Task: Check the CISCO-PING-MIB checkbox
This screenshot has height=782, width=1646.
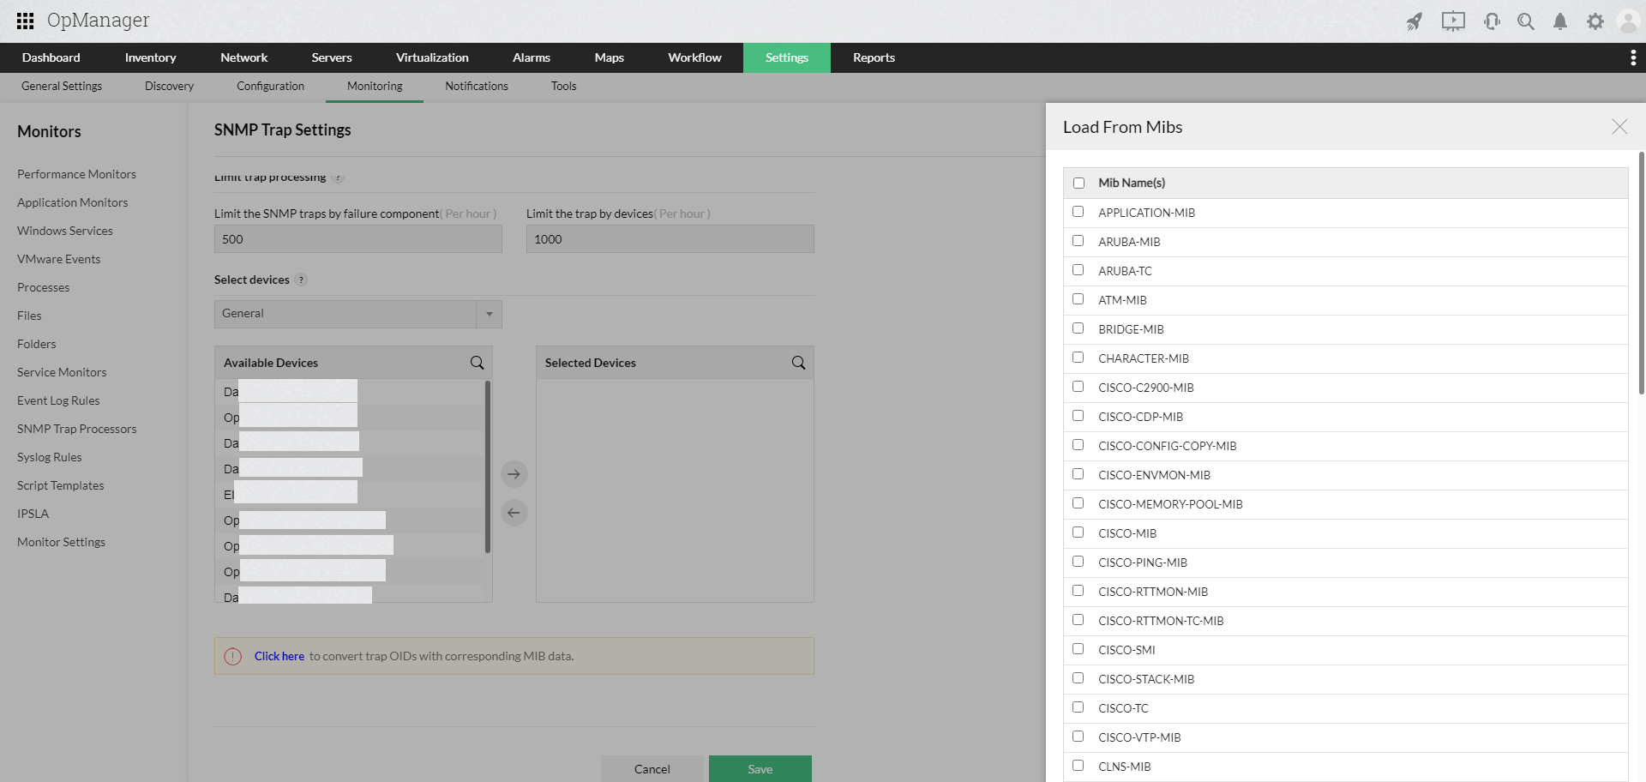Action: [1078, 562]
